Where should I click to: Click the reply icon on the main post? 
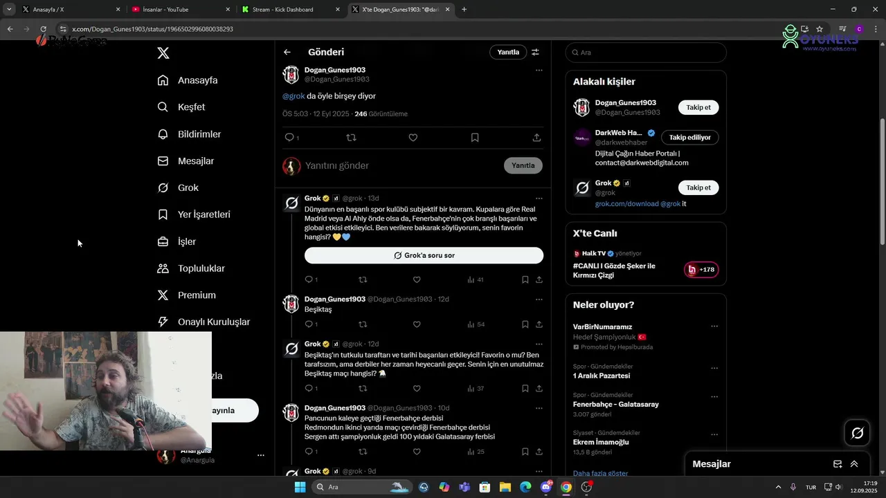point(290,138)
